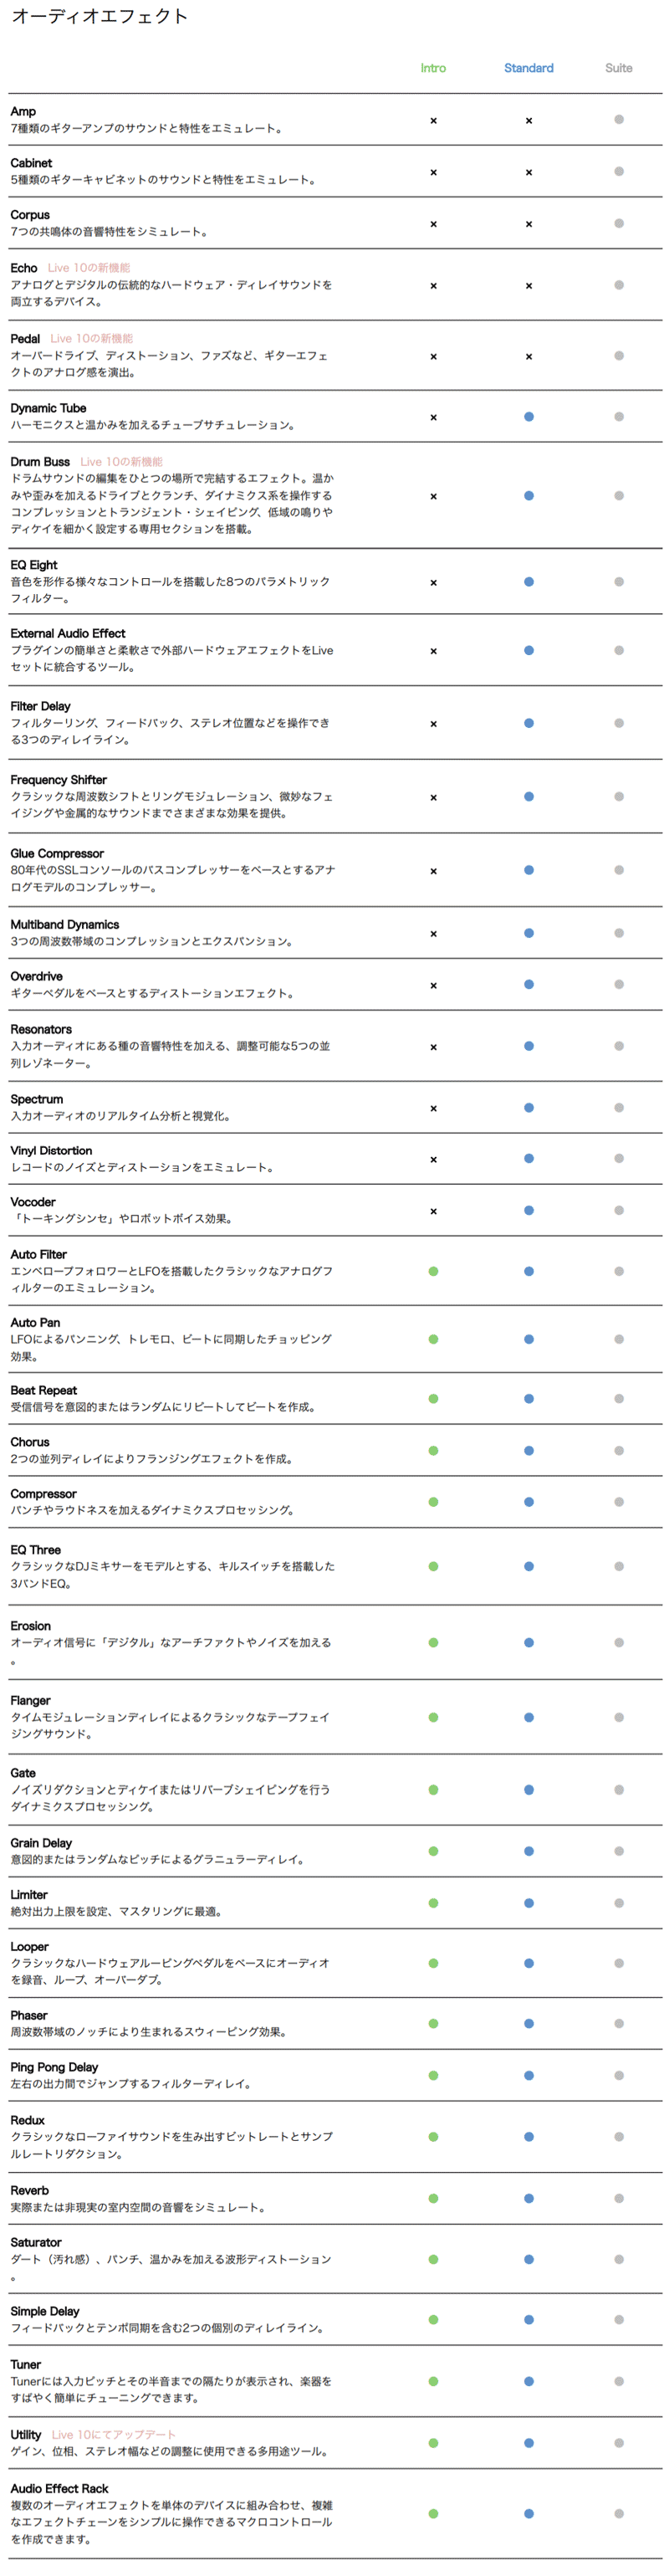This screenshot has height=2576, width=669.
Task: Select the Standard column header
Action: [529, 68]
